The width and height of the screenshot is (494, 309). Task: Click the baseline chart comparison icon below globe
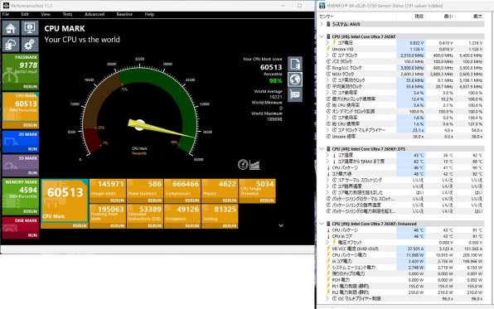295,94
